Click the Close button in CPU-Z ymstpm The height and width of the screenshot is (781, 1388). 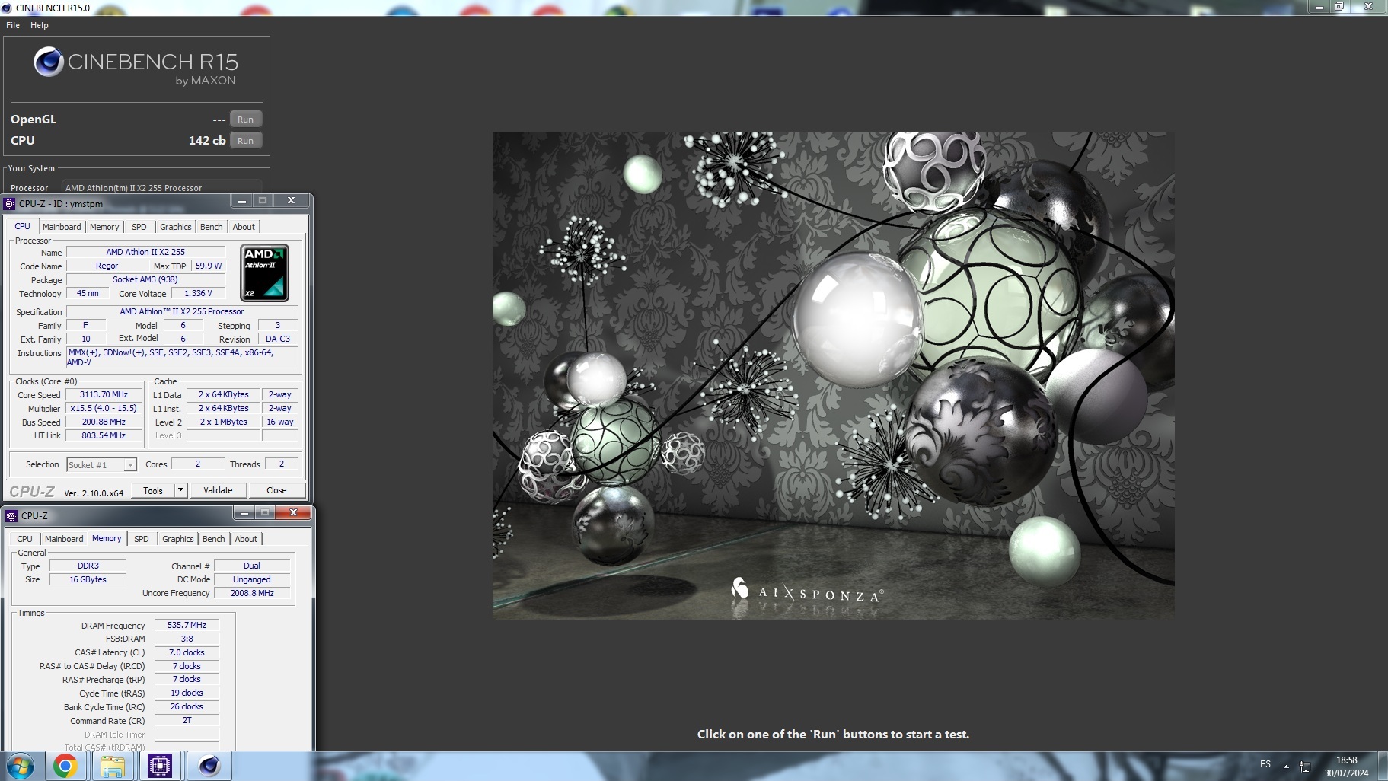pos(276,490)
